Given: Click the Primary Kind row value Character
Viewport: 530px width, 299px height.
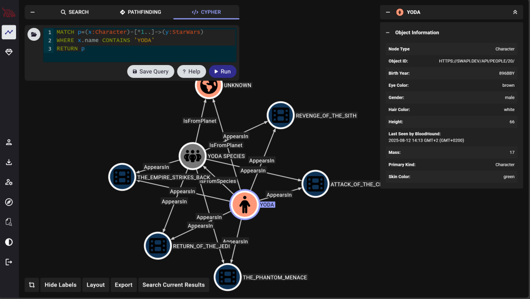Looking at the screenshot, I should point(505,165).
